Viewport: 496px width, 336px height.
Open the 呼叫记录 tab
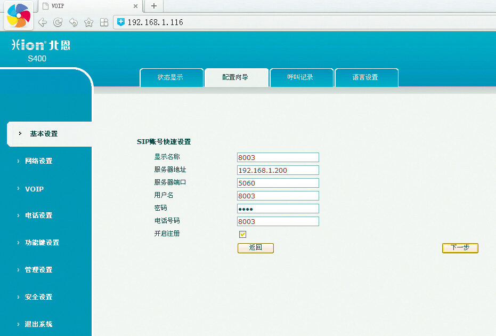pos(302,77)
